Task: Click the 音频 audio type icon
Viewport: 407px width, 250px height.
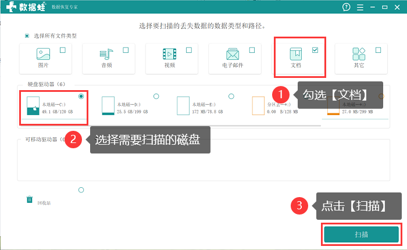Action: coord(106,54)
